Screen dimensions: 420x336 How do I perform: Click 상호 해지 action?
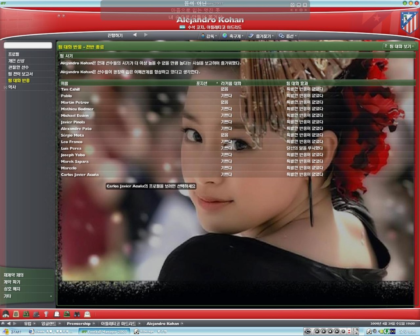click(12, 289)
